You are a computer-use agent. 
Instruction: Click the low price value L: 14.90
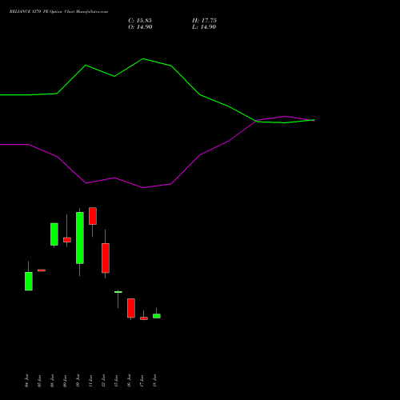(x=204, y=27)
